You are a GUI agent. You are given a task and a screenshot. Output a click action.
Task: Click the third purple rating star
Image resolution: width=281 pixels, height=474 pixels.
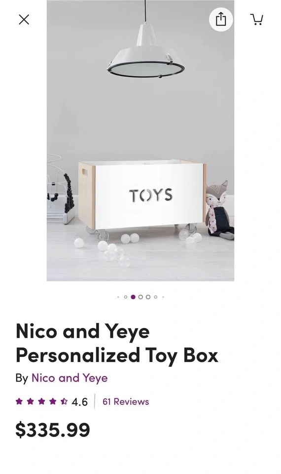point(41,401)
